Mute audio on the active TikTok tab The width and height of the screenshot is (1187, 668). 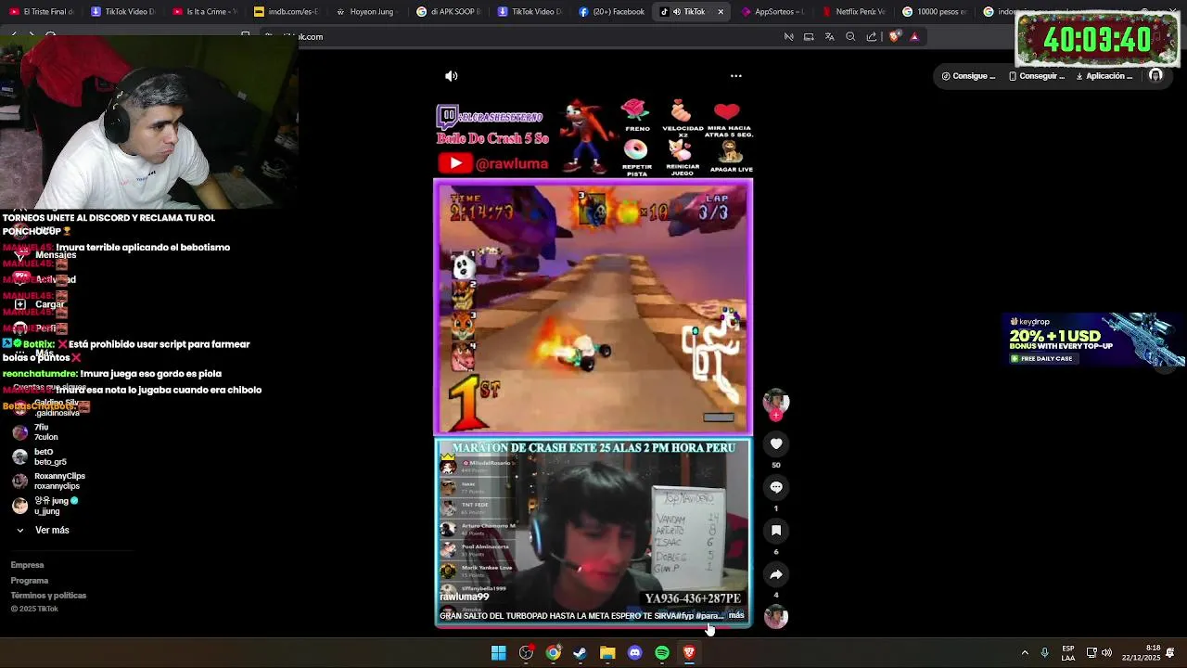(x=675, y=12)
